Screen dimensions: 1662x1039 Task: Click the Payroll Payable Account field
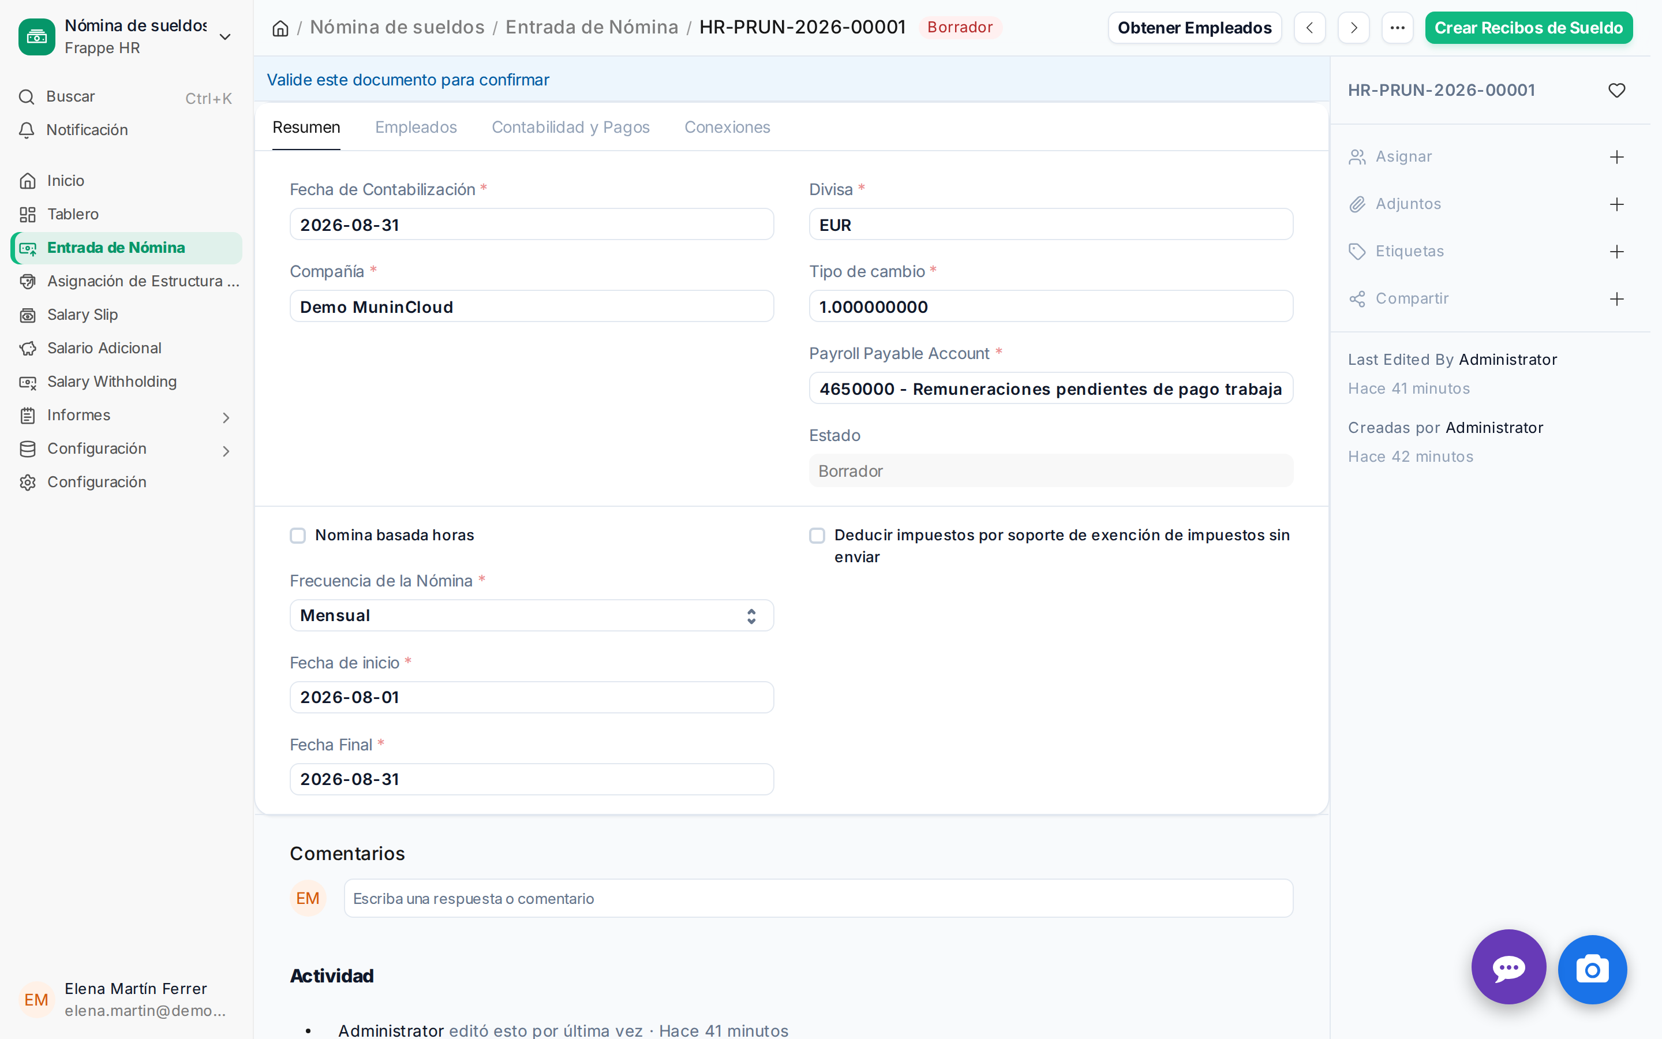click(x=1051, y=388)
